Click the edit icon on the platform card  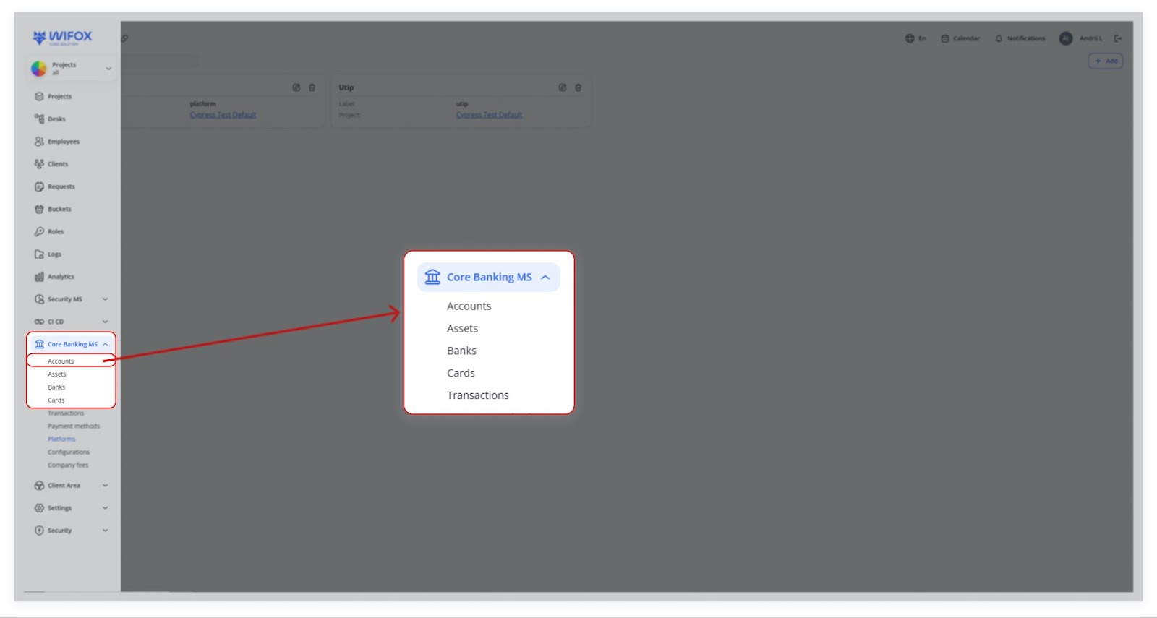coord(296,87)
